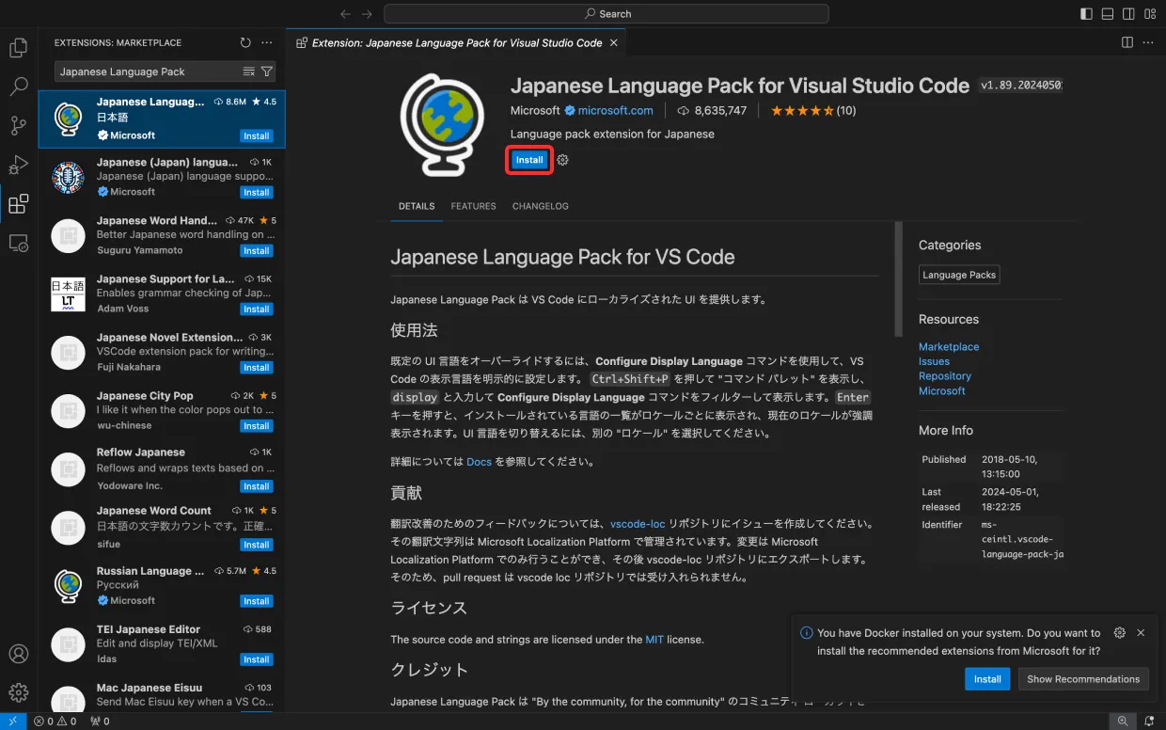Open the extension's manage gear menu
This screenshot has width=1166, height=730.
click(562, 160)
